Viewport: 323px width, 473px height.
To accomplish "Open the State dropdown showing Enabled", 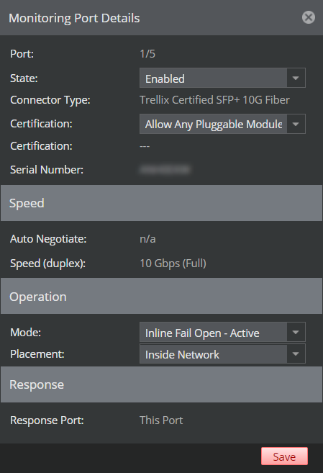I will [222, 78].
